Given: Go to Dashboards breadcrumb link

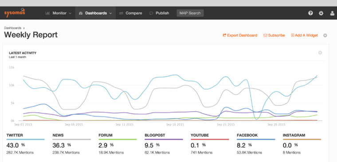Looking at the screenshot, I should [x=13, y=28].
